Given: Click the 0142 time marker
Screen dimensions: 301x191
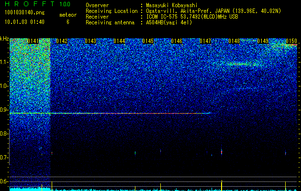Looking at the screenshot, I should point(62,41).
